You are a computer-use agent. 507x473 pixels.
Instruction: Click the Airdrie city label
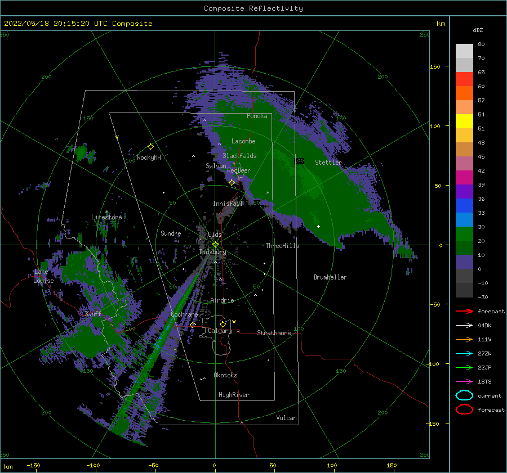coord(222,300)
